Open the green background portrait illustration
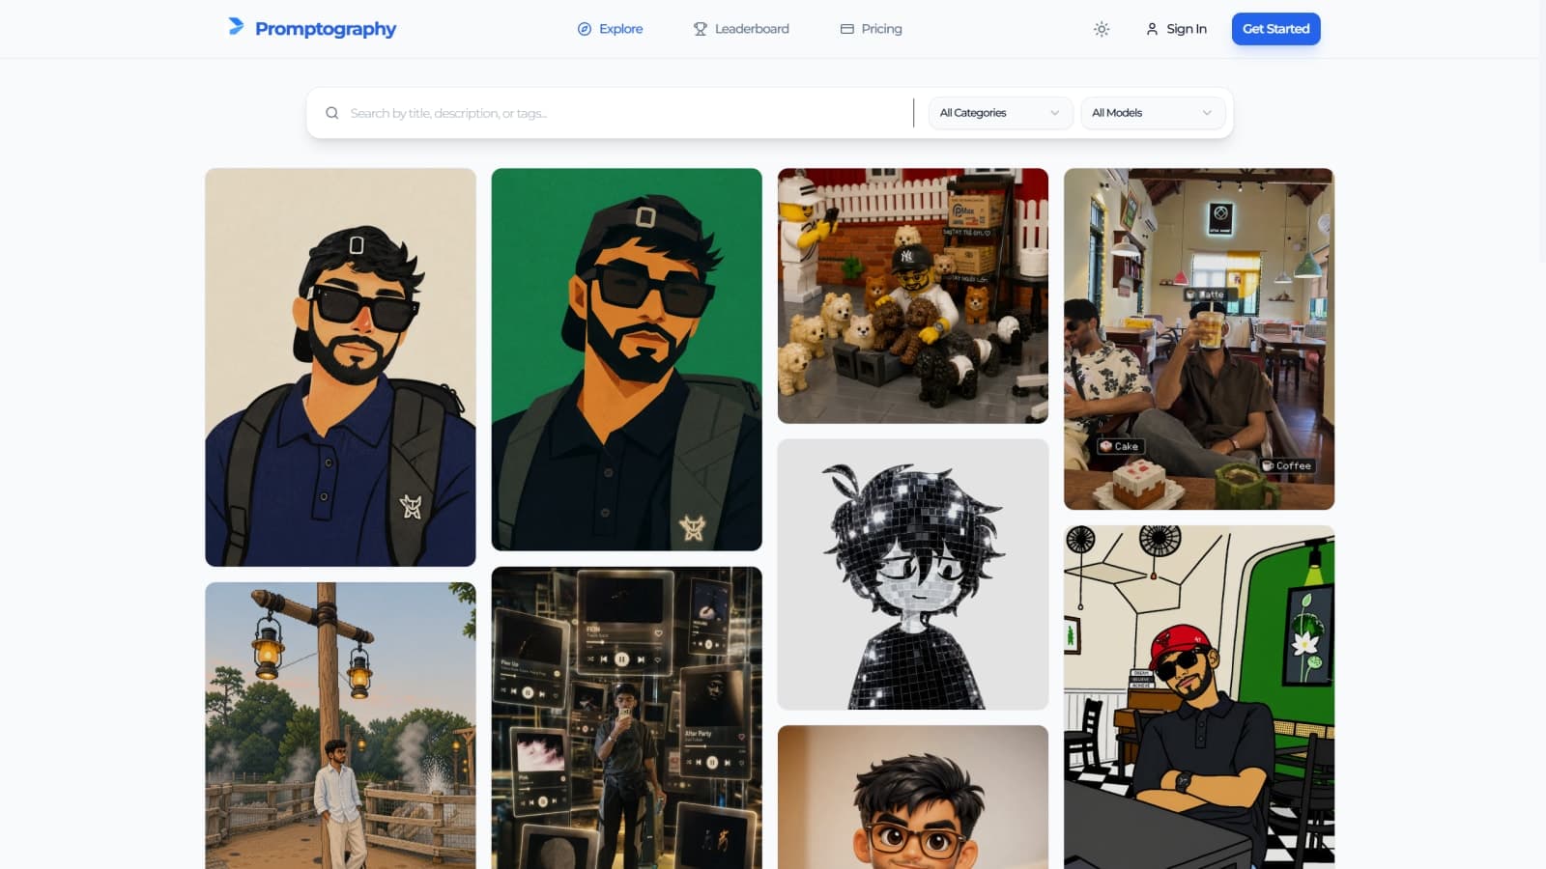 pyautogui.click(x=626, y=359)
